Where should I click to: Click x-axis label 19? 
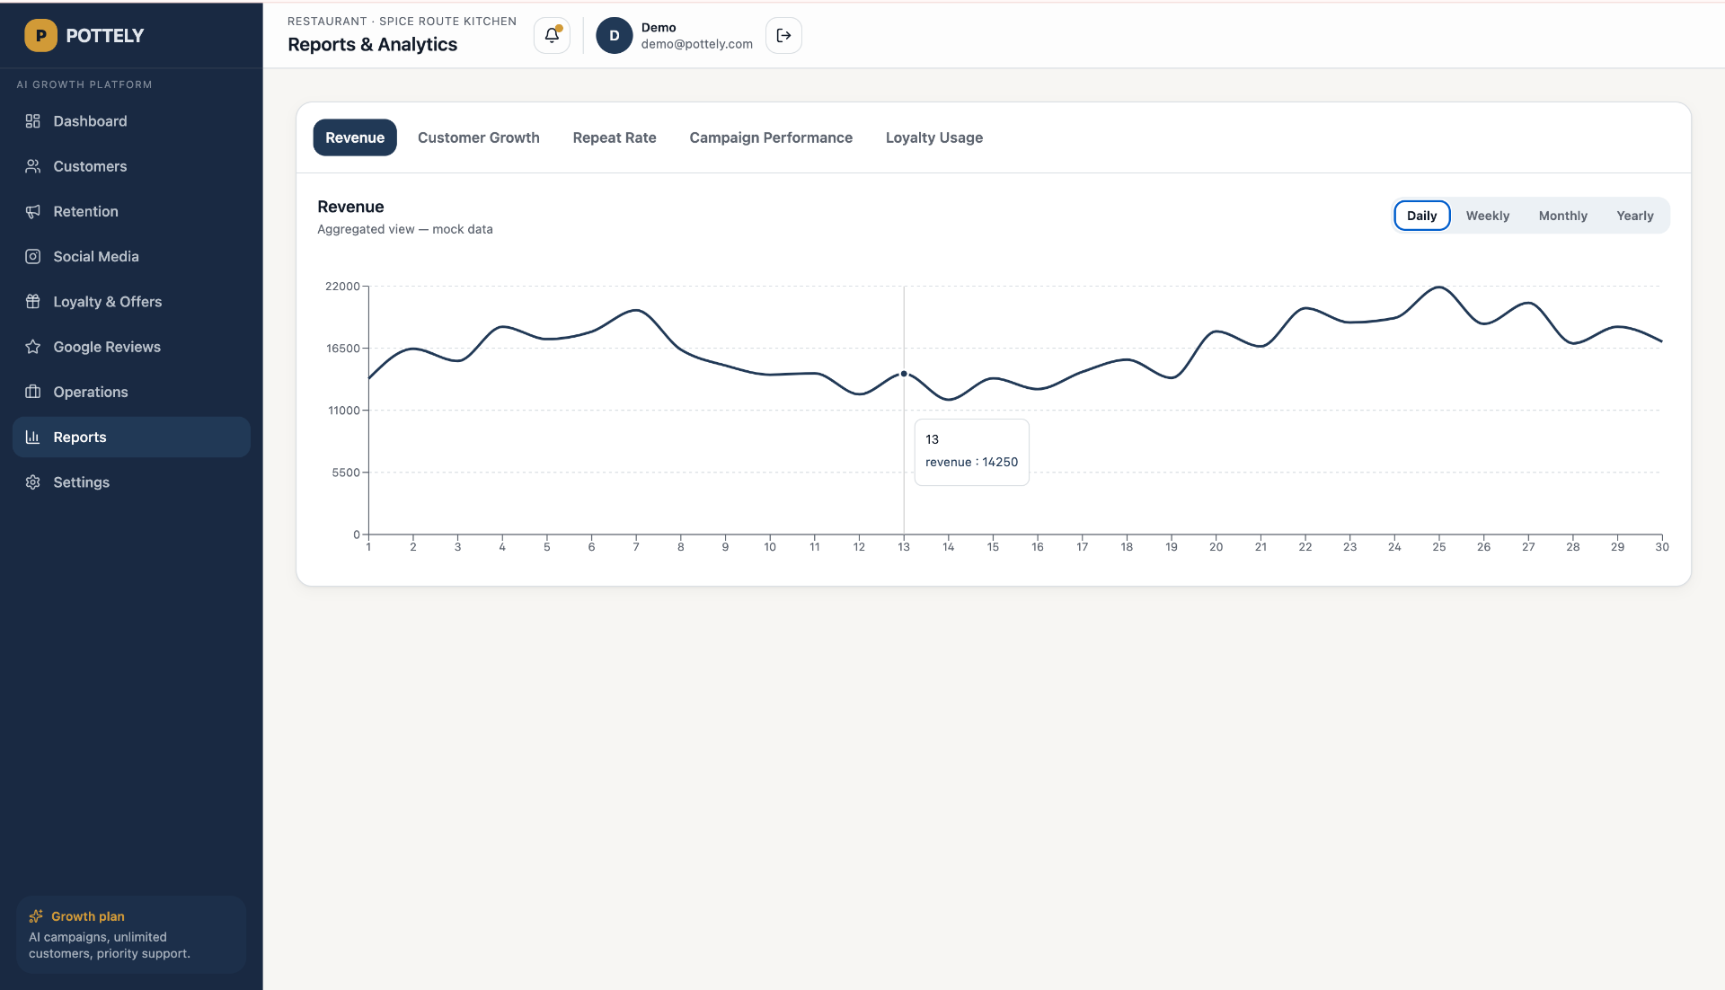click(1172, 547)
